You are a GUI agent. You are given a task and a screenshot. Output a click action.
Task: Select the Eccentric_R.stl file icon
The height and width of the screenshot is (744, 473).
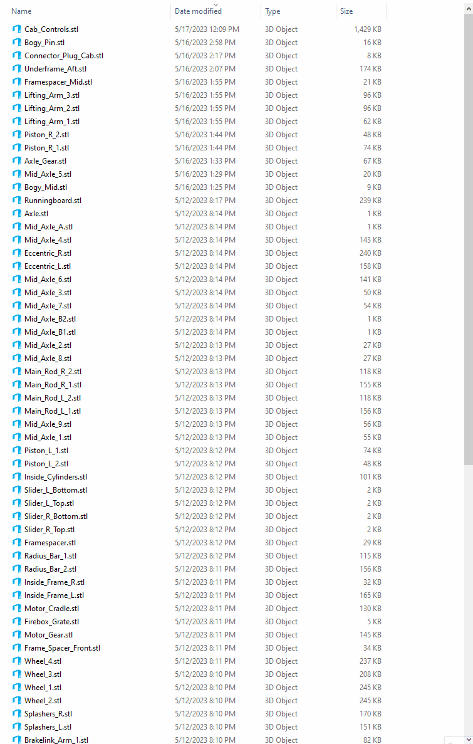point(17,253)
